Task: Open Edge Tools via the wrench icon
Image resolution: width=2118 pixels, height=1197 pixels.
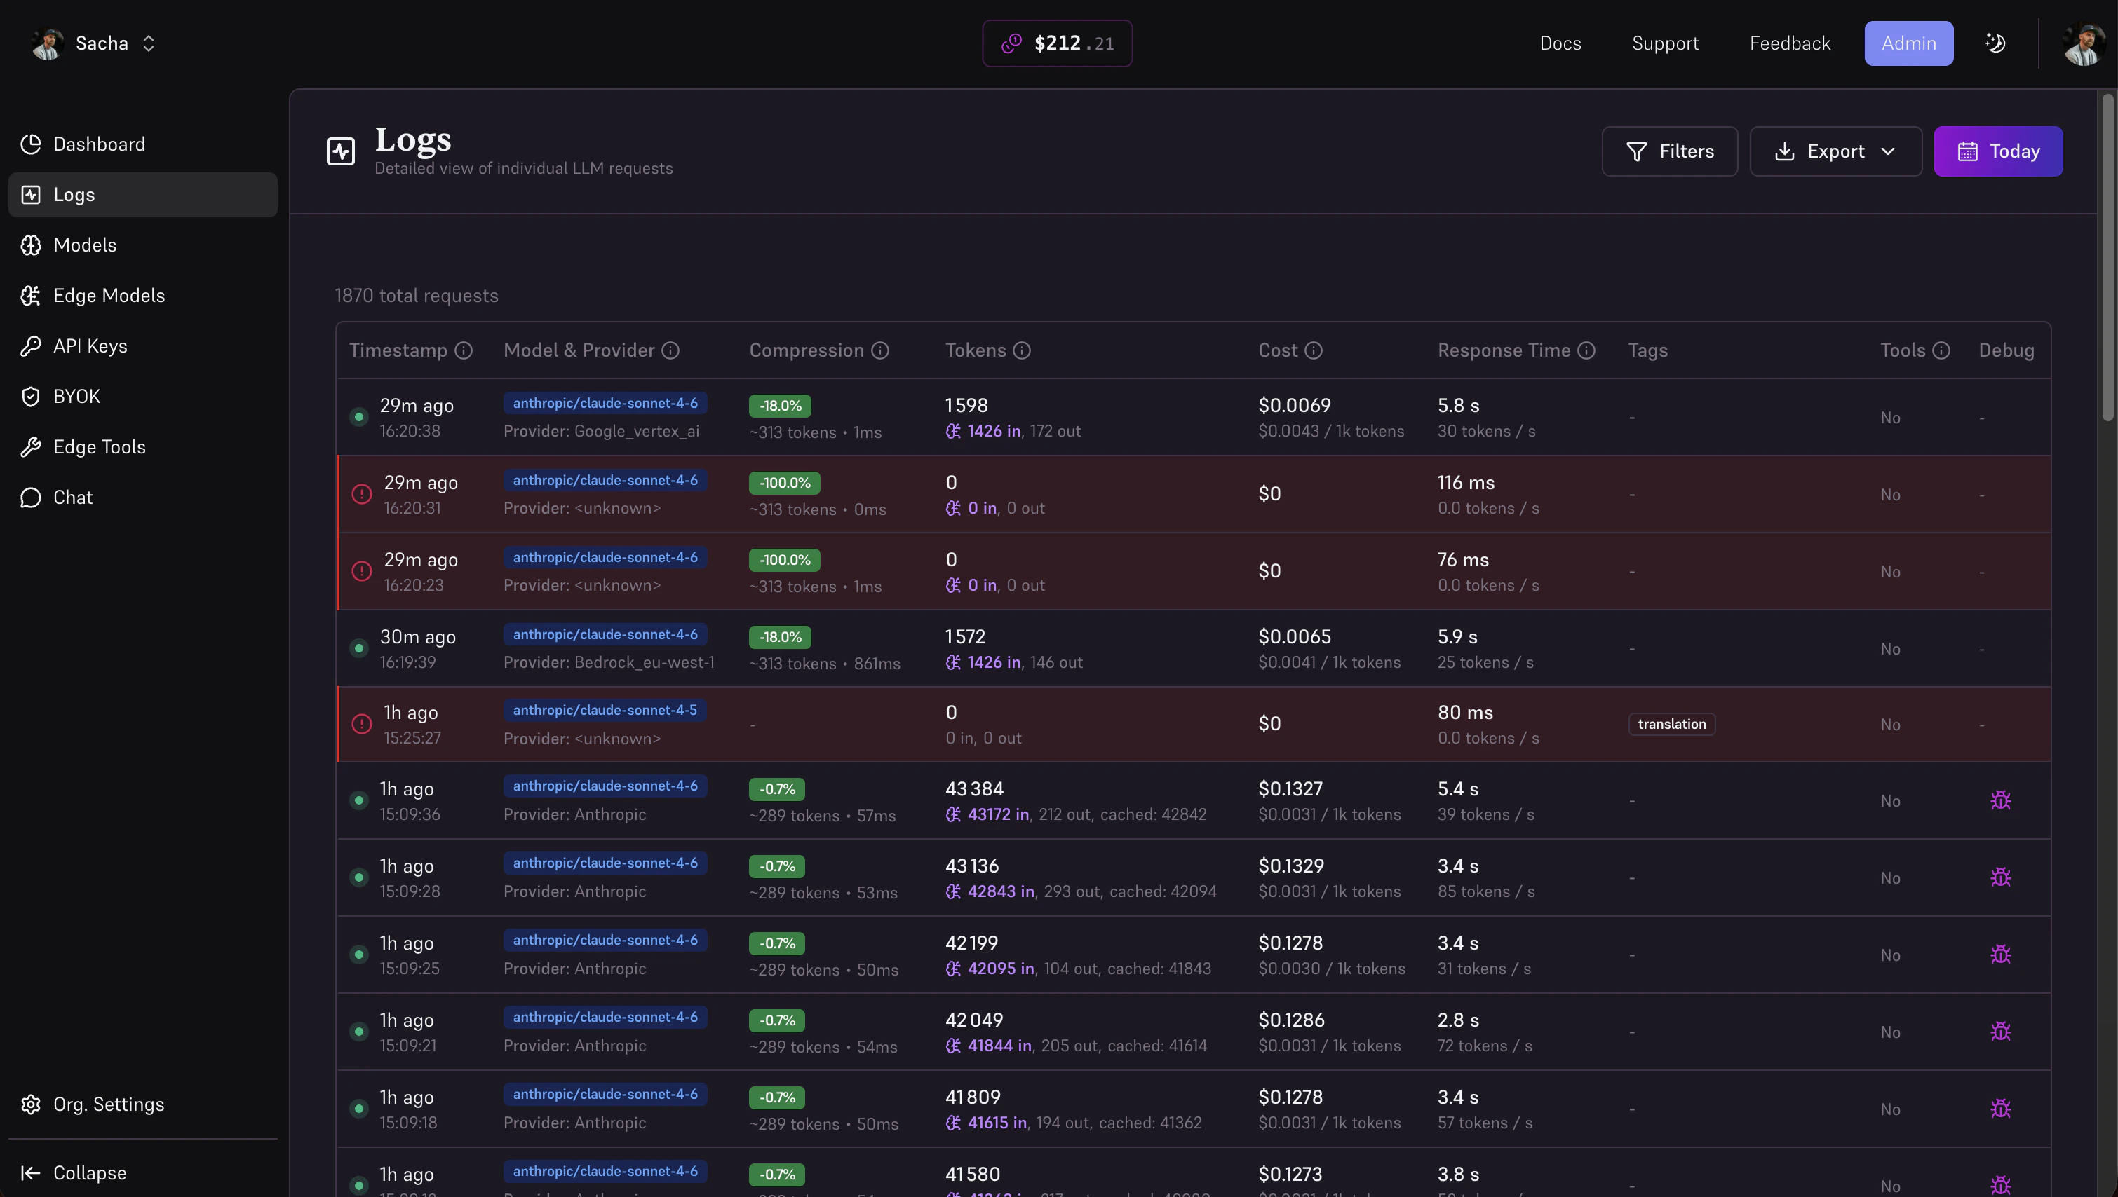Action: [30, 446]
